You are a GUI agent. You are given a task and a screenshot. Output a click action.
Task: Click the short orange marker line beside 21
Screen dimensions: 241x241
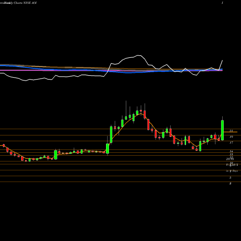230,132
